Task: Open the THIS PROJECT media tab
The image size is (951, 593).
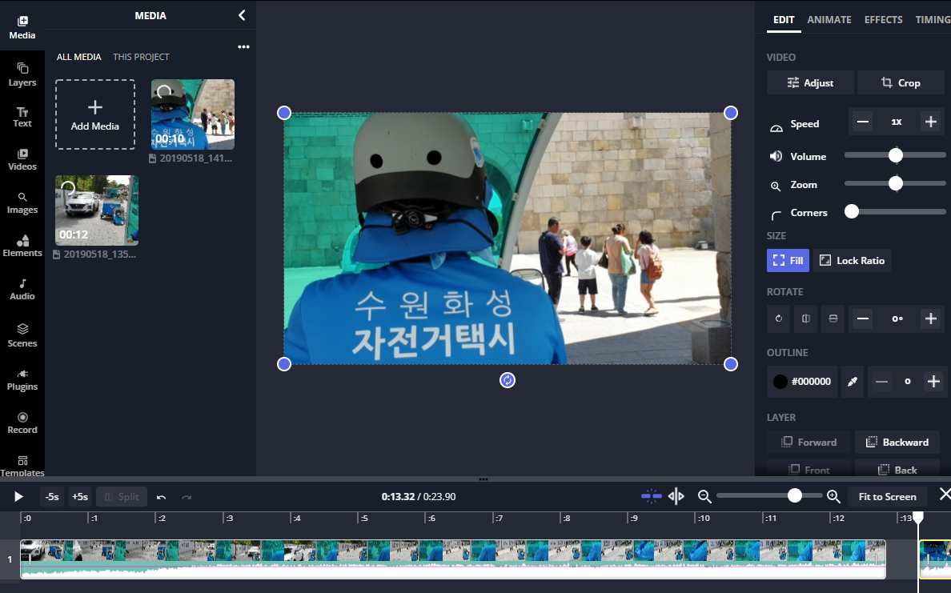Action: click(x=141, y=57)
